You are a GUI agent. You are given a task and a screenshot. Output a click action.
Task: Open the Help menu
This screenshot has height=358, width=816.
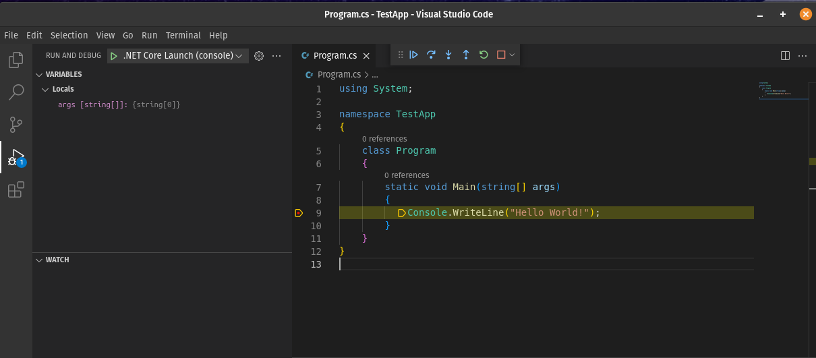218,35
